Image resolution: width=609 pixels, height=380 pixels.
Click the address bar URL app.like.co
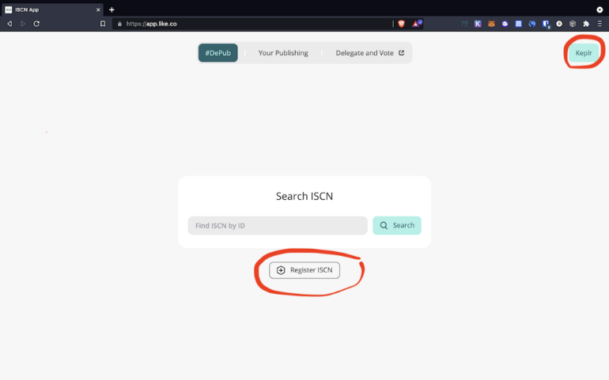(152, 24)
